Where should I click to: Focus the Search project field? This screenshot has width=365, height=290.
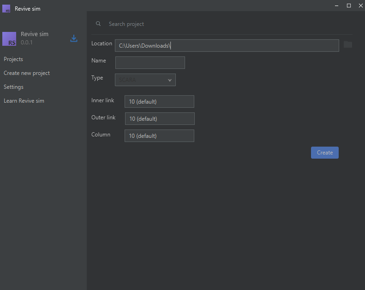(126, 24)
